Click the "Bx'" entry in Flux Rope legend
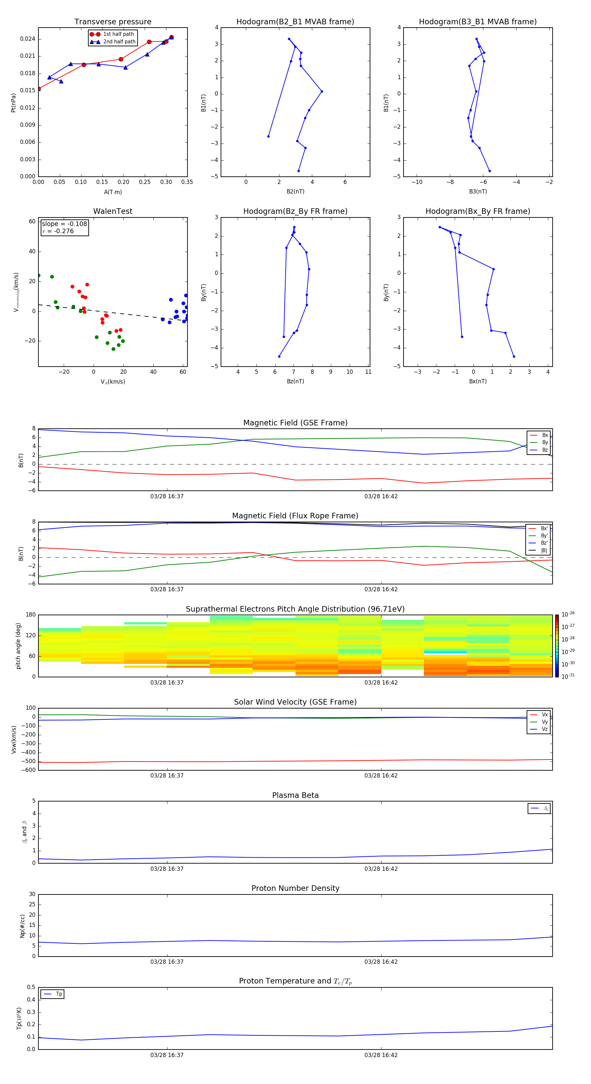This screenshot has width=591, height=1084. (x=538, y=529)
